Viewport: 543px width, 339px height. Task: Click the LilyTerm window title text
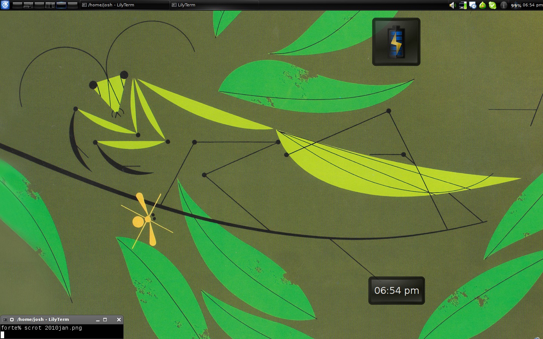click(x=43, y=319)
